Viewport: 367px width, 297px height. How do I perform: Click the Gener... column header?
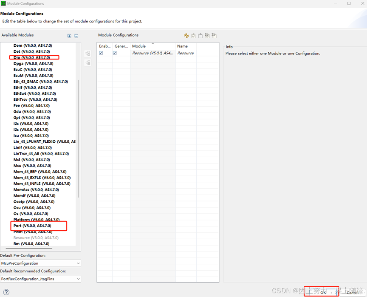click(x=121, y=46)
